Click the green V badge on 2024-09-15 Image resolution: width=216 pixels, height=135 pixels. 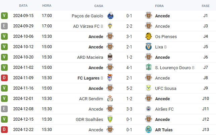pos(4,16)
